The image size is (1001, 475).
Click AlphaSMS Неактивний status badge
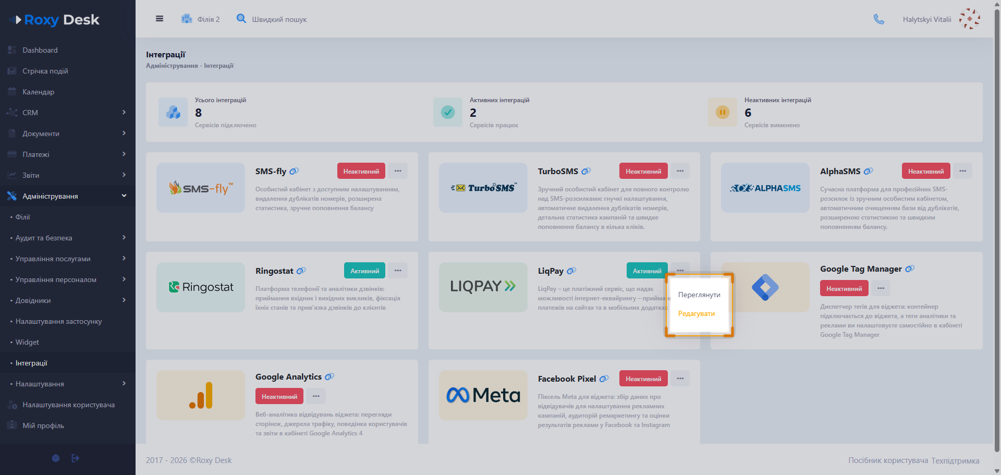pyautogui.click(x=926, y=171)
